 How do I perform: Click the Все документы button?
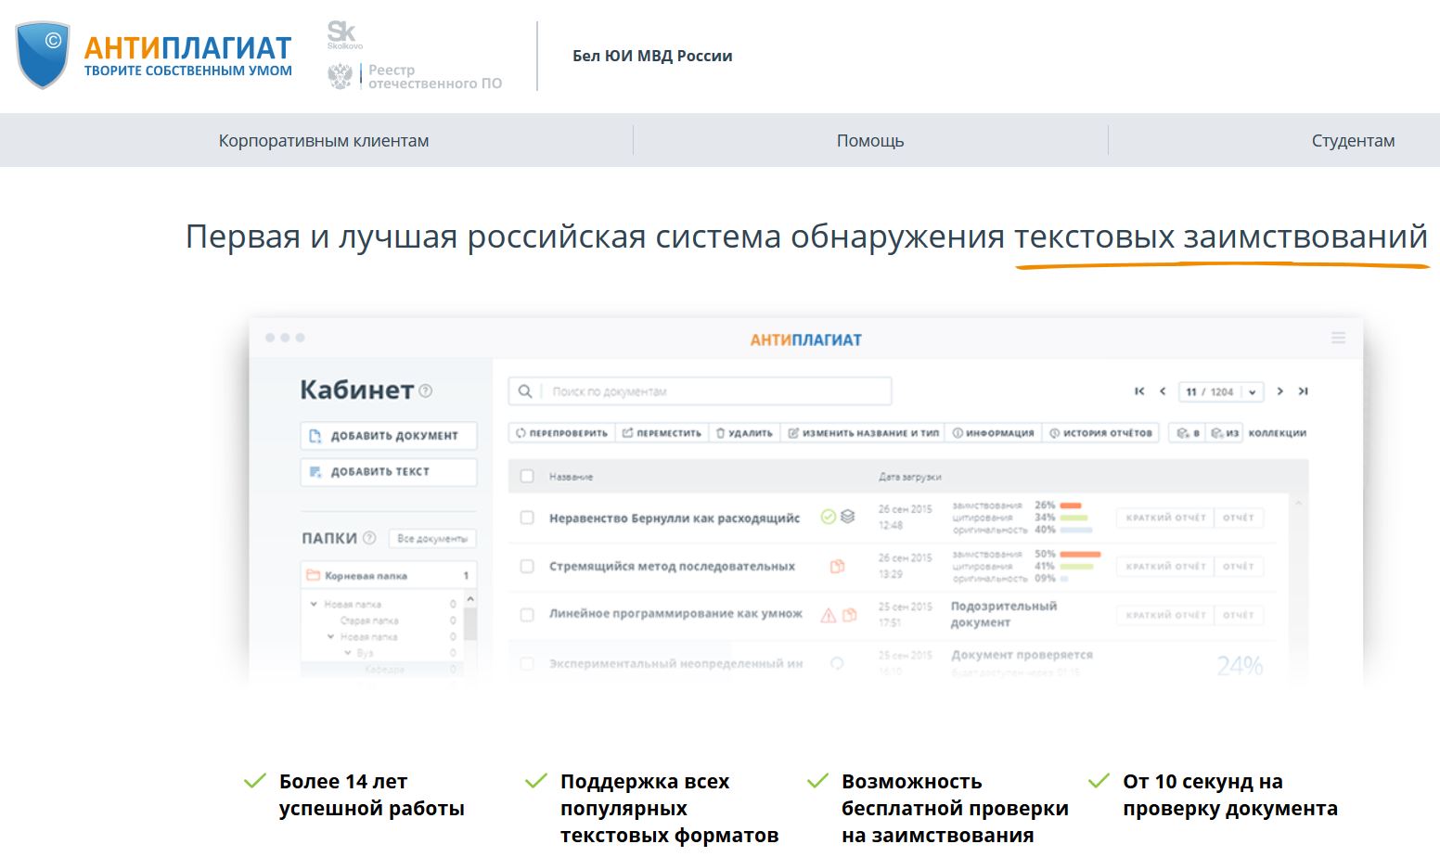coord(432,538)
